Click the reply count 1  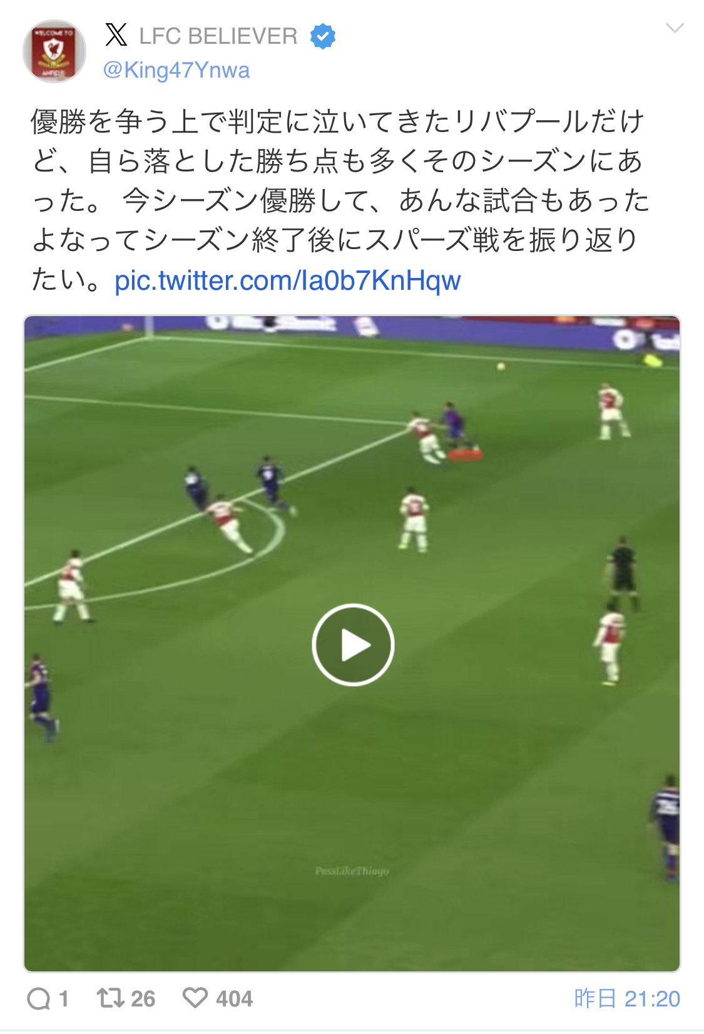tap(63, 998)
